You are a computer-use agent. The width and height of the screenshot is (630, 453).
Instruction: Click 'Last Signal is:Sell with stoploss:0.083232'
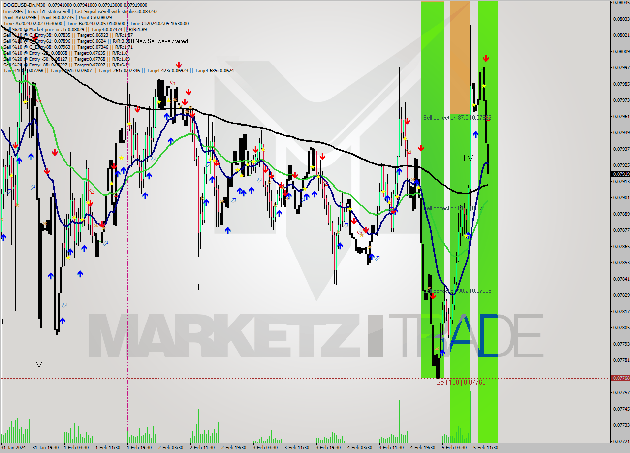116,11
